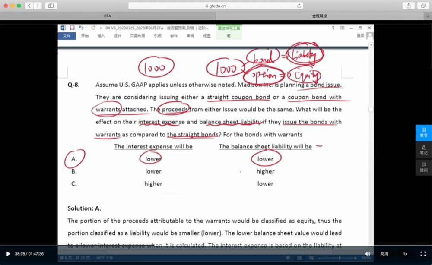Click the "Solution: A." heading text
432x265 pixels.
pyautogui.click(x=84, y=208)
